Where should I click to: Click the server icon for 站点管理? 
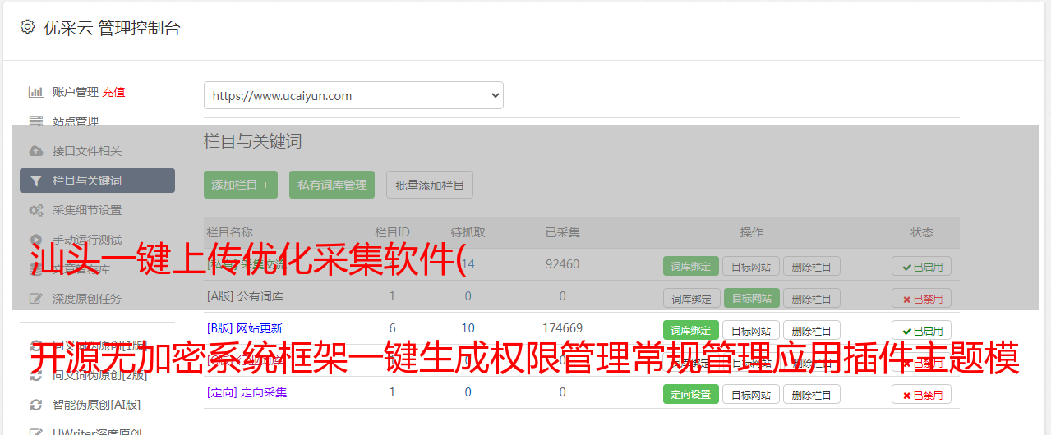tap(35, 121)
